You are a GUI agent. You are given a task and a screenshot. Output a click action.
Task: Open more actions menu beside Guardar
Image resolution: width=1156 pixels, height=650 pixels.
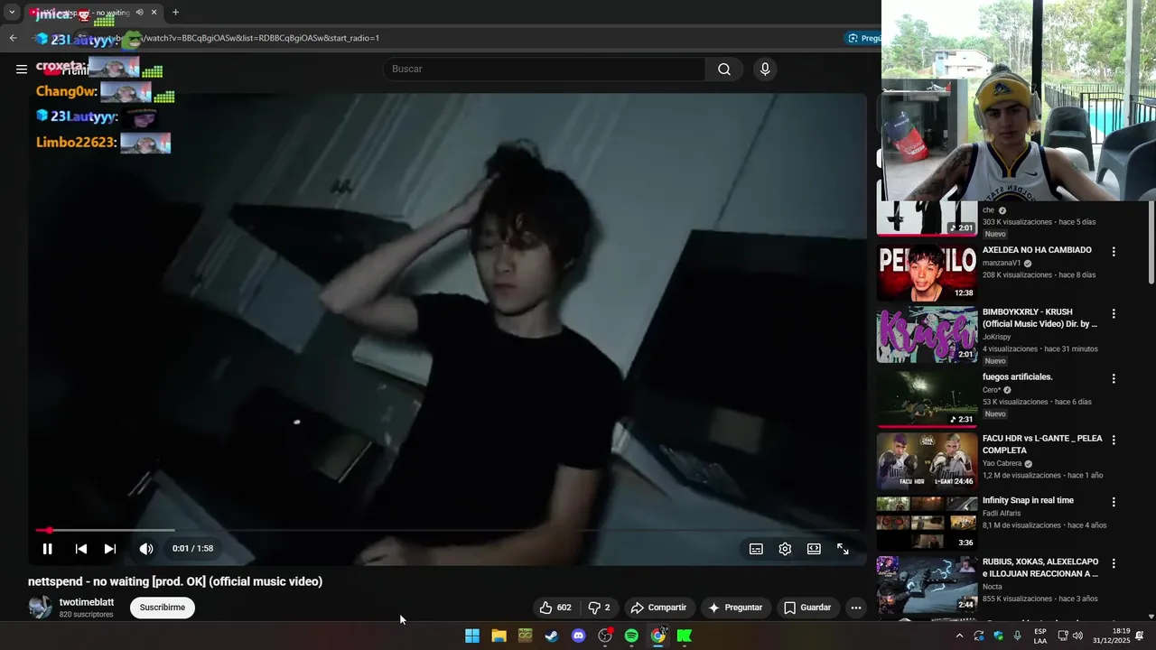(x=855, y=608)
